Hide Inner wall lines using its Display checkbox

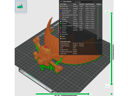(x=98, y=6)
